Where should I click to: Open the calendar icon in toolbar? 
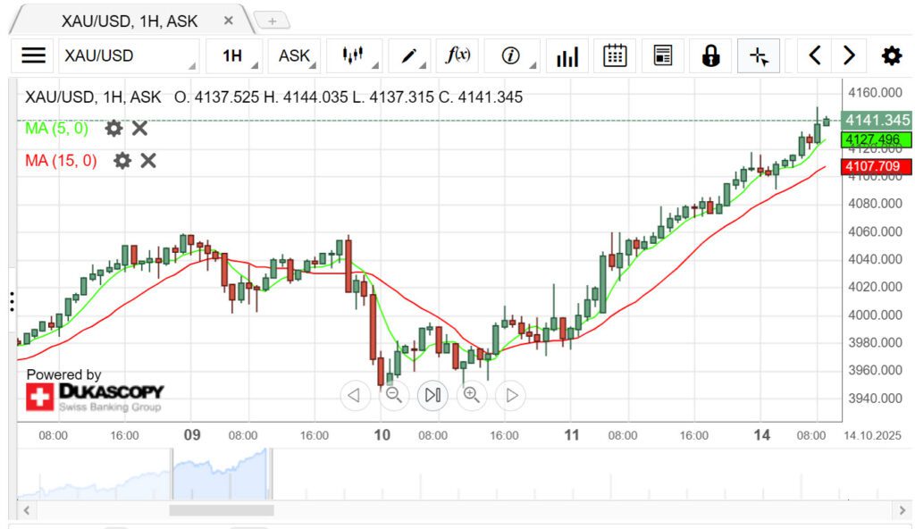[615, 55]
